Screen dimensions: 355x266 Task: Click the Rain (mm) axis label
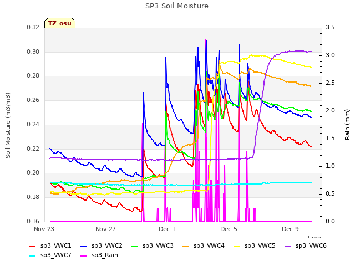pos(347,125)
